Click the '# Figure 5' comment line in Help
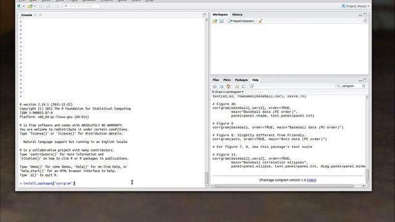This screenshot has height=222, width=395. (x=223, y=123)
